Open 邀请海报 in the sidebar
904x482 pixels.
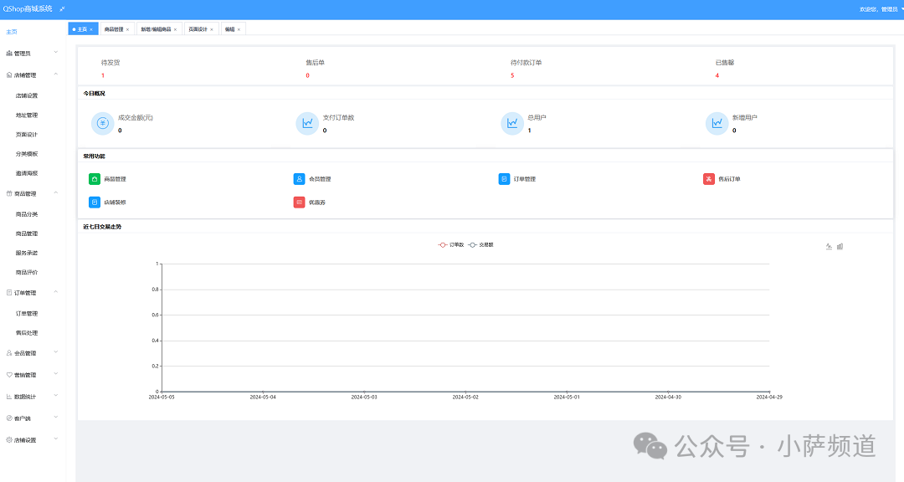click(27, 173)
